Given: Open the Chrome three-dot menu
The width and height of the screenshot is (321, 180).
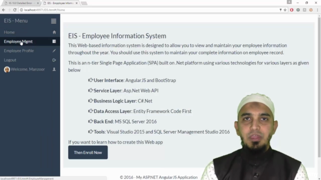Looking at the screenshot, I should (x=317, y=10).
